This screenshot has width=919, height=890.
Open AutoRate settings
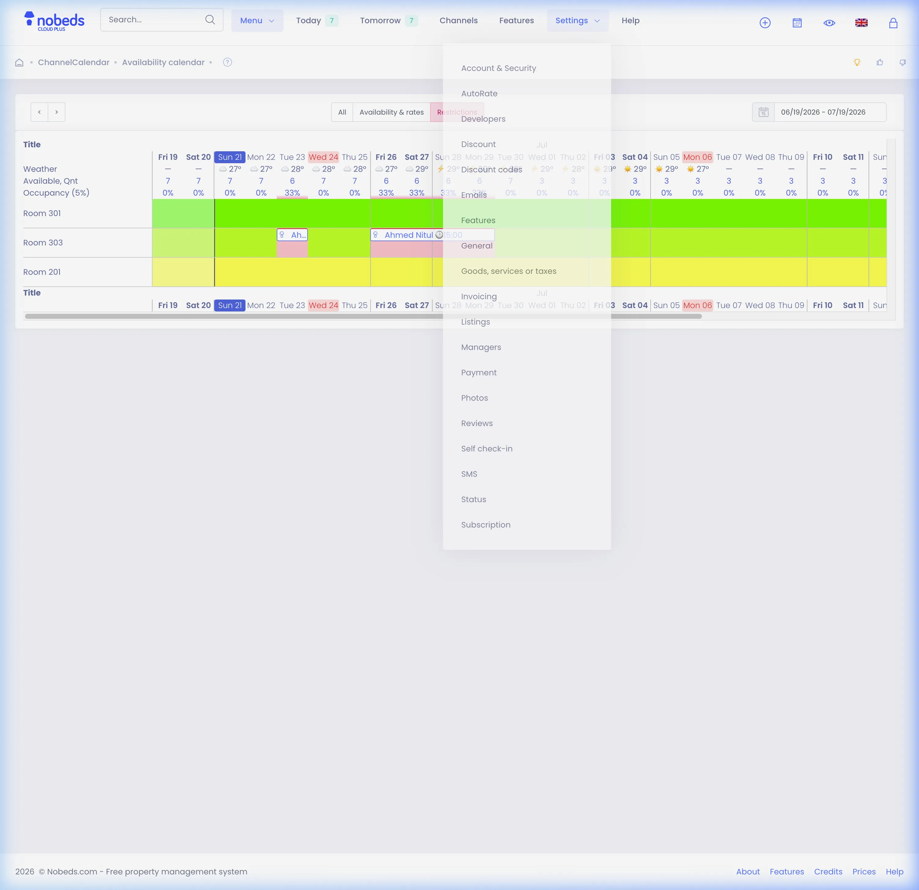(x=479, y=93)
